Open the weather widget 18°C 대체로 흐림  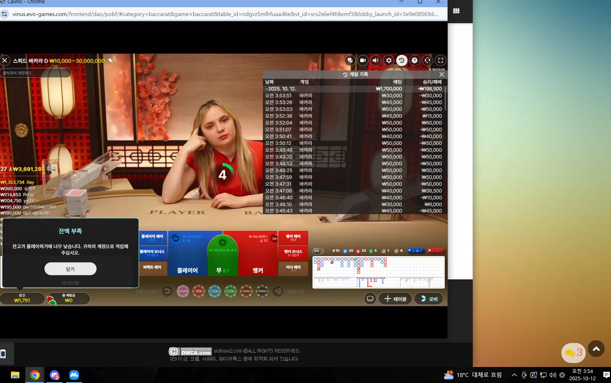click(473, 375)
